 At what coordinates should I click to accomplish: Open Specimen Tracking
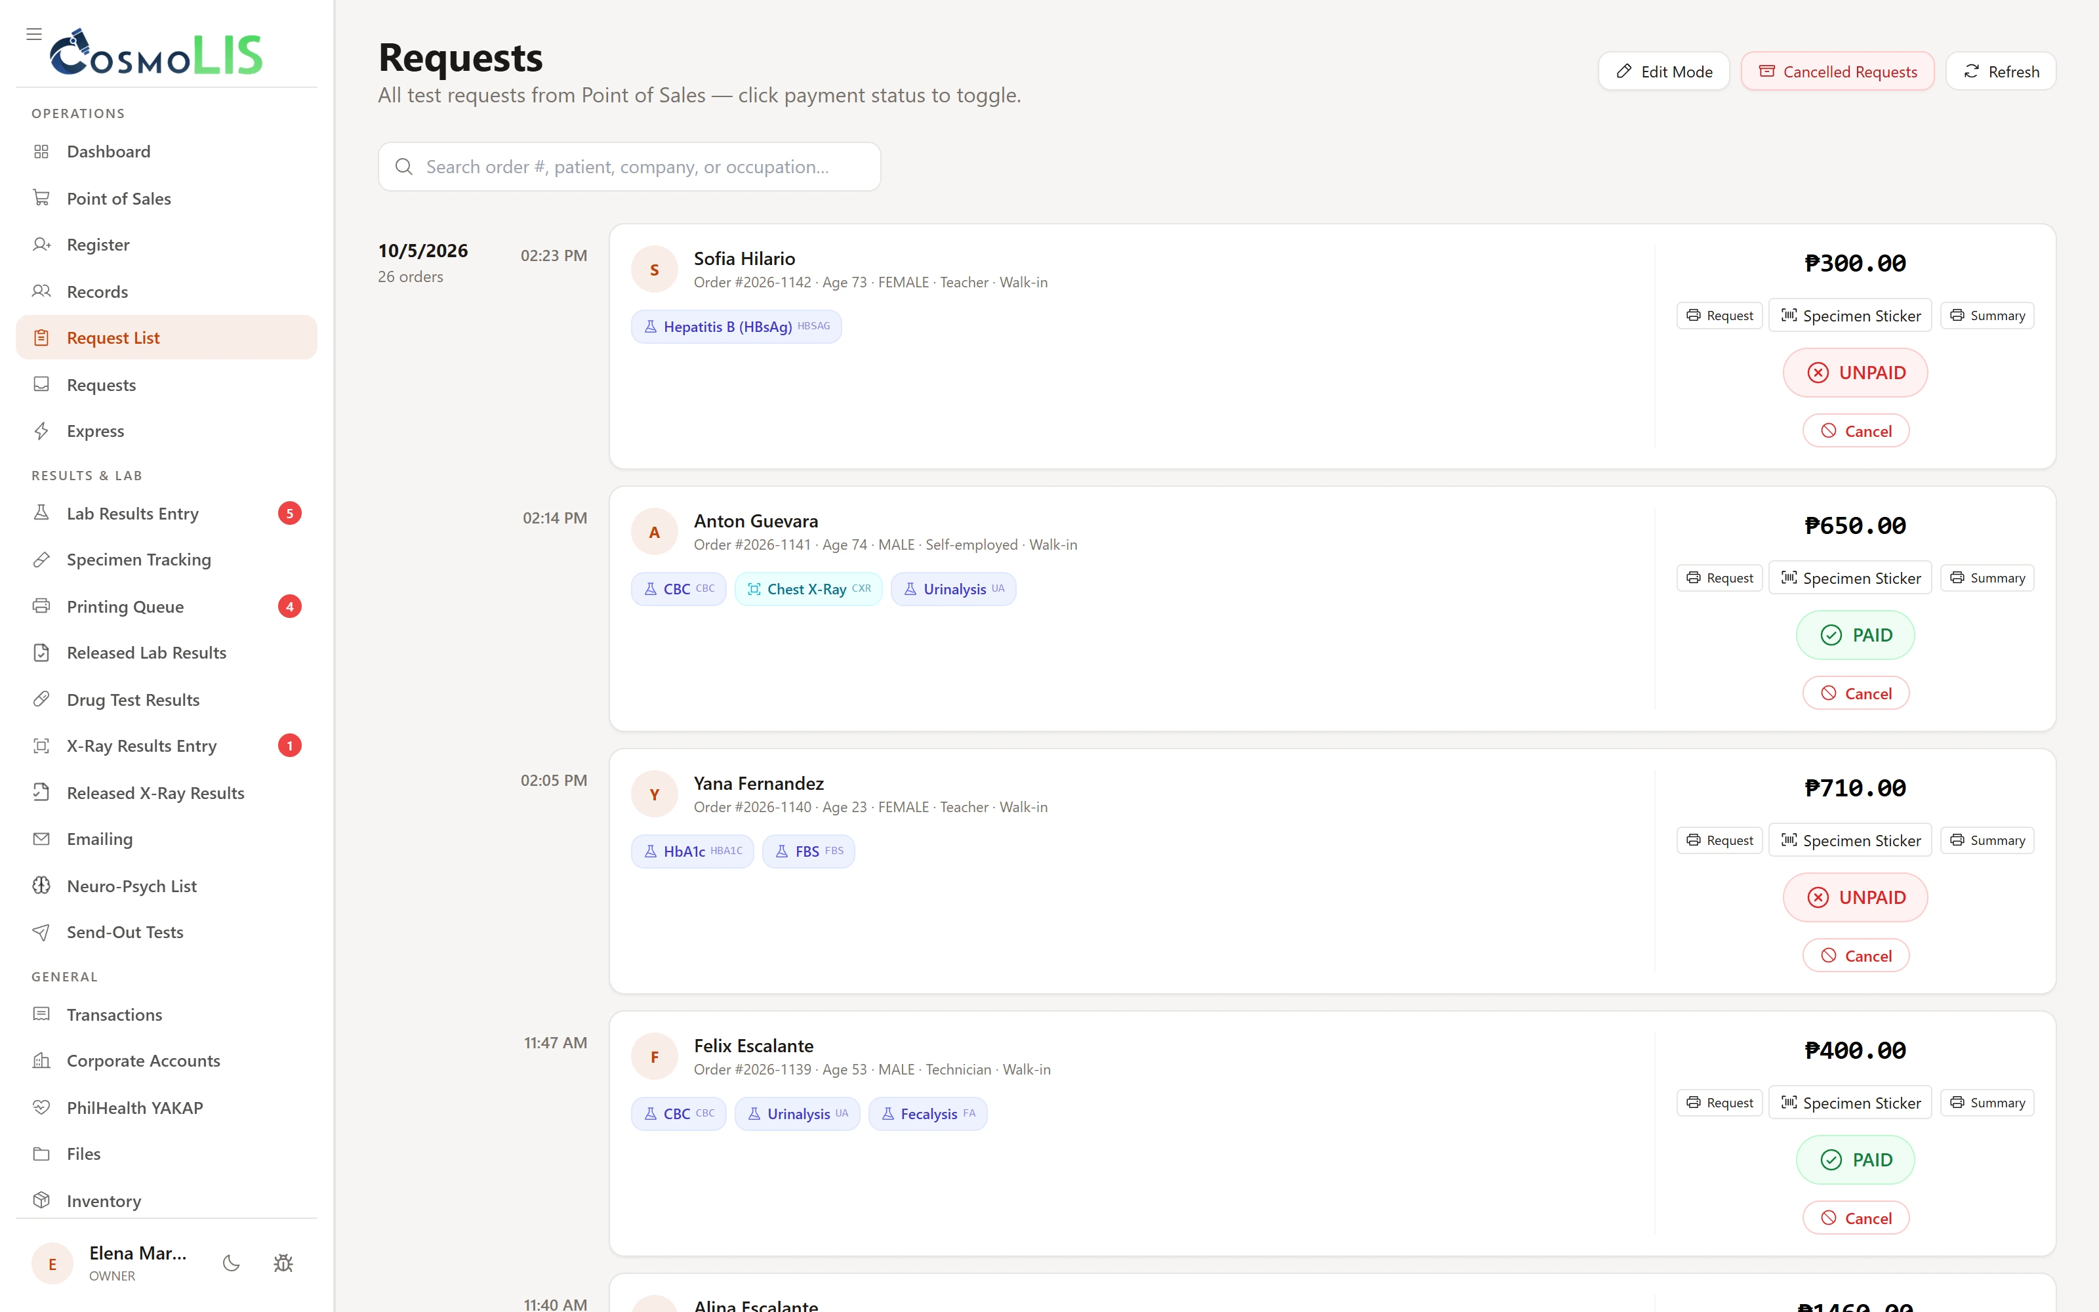167,560
